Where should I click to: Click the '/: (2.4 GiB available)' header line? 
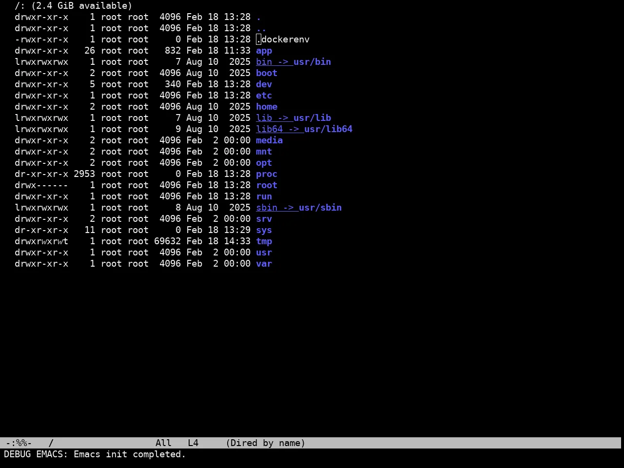click(x=74, y=6)
